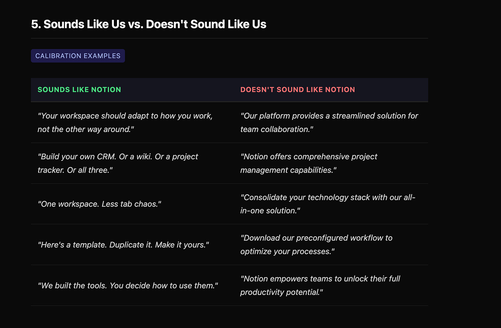The width and height of the screenshot is (501, 328).
Task: Click the 'team collaboration.' line of text
Action: [x=277, y=129]
